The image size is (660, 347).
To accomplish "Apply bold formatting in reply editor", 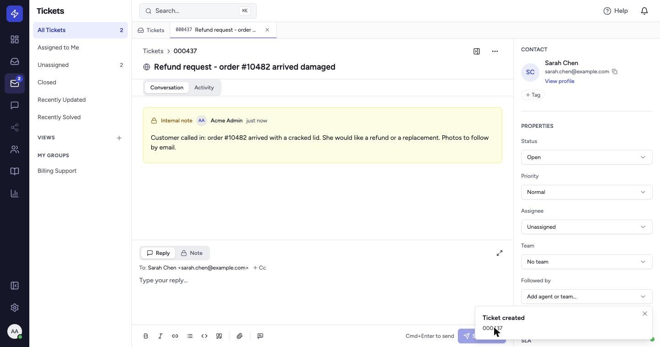I will point(146,336).
